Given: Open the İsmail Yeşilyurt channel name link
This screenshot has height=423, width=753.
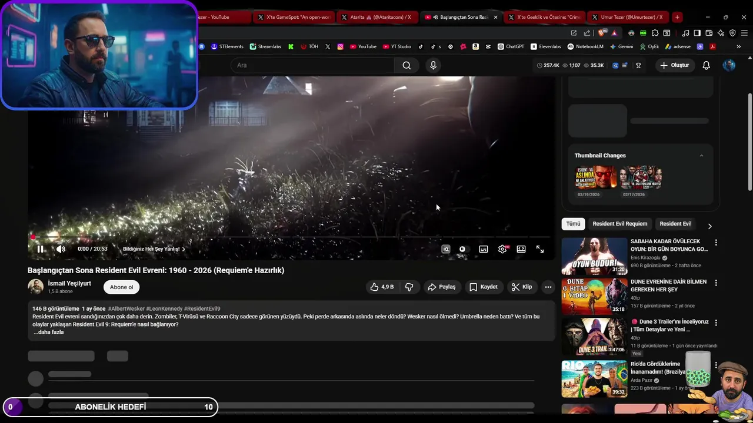Looking at the screenshot, I should [69, 283].
